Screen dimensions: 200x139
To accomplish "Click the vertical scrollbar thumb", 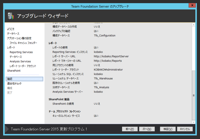I will point(194,95).
